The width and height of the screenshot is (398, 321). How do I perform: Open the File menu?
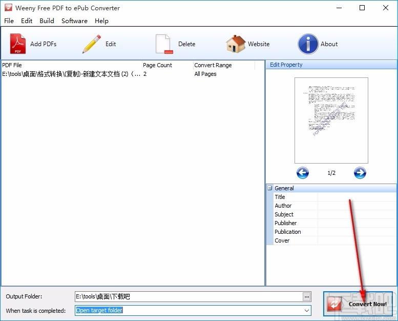click(9, 21)
